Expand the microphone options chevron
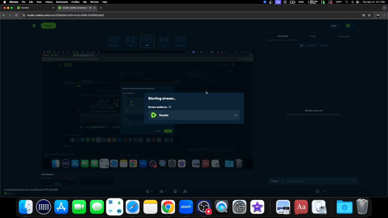 [x=152, y=191]
